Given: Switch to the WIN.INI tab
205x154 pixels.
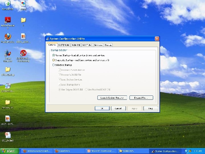Looking at the screenshot, I should (76, 45).
